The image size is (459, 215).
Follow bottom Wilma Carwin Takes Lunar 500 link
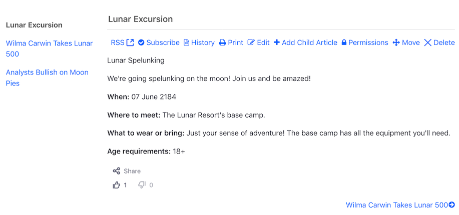[396, 205]
